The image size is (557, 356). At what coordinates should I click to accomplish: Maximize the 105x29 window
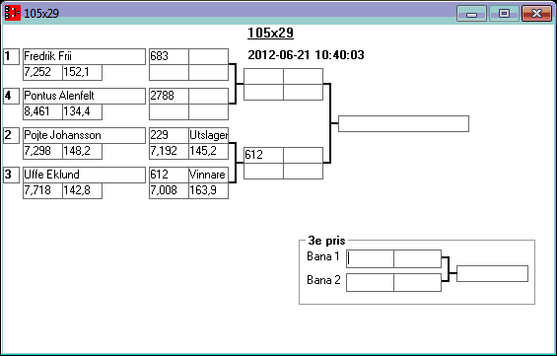[x=504, y=14]
